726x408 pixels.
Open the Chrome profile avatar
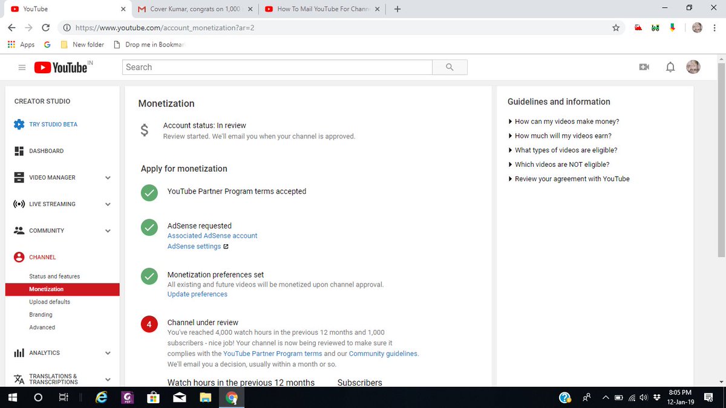pos(697,28)
